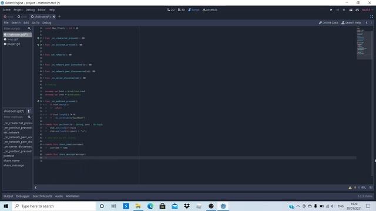Jump to _on_server_disconnected method
Image resolution: width=376 pixels, height=211 pixels.
pyautogui.click(x=18, y=147)
